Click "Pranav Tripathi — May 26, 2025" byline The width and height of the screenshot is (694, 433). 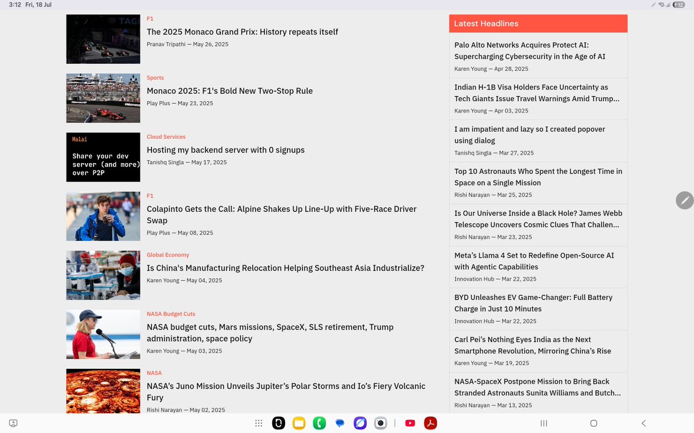(187, 44)
